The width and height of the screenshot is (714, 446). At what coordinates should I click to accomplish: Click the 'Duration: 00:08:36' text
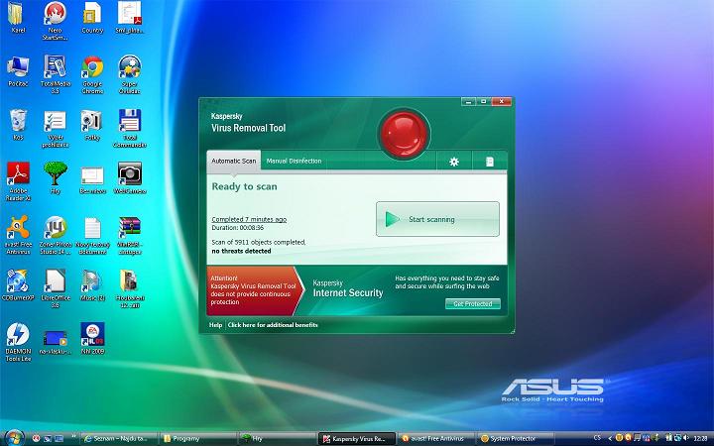tap(238, 228)
